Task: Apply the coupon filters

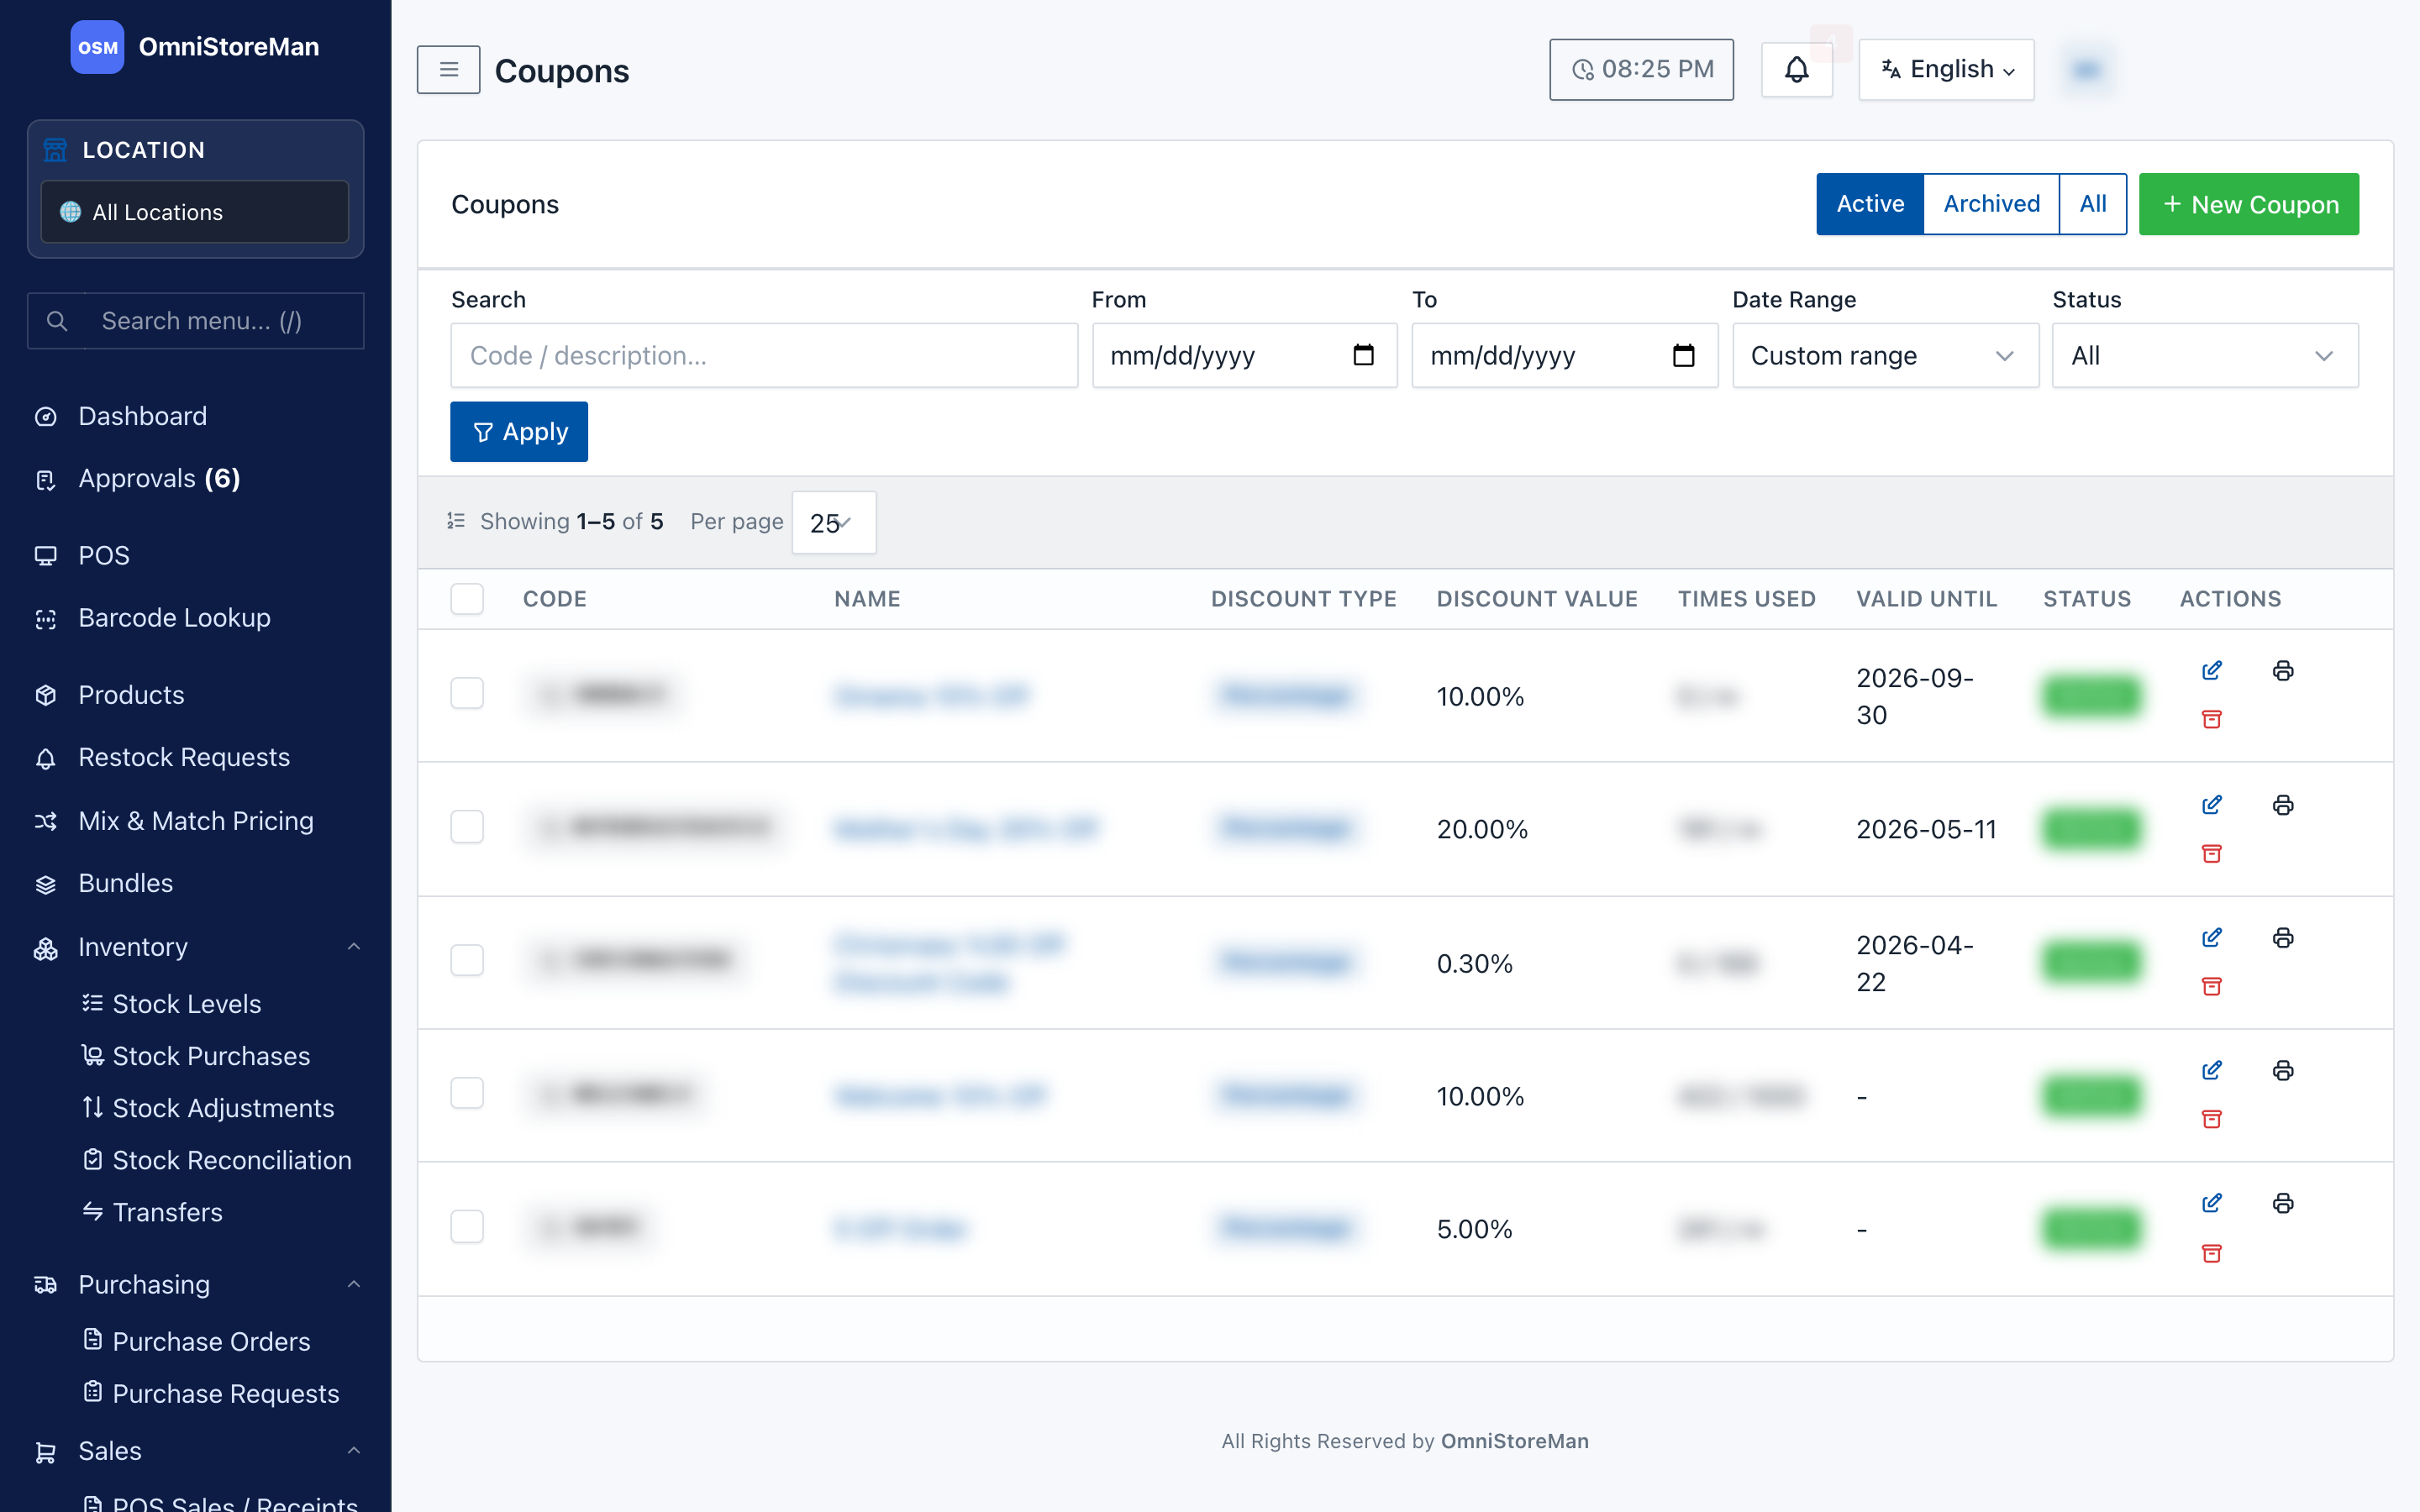Action: (519, 432)
